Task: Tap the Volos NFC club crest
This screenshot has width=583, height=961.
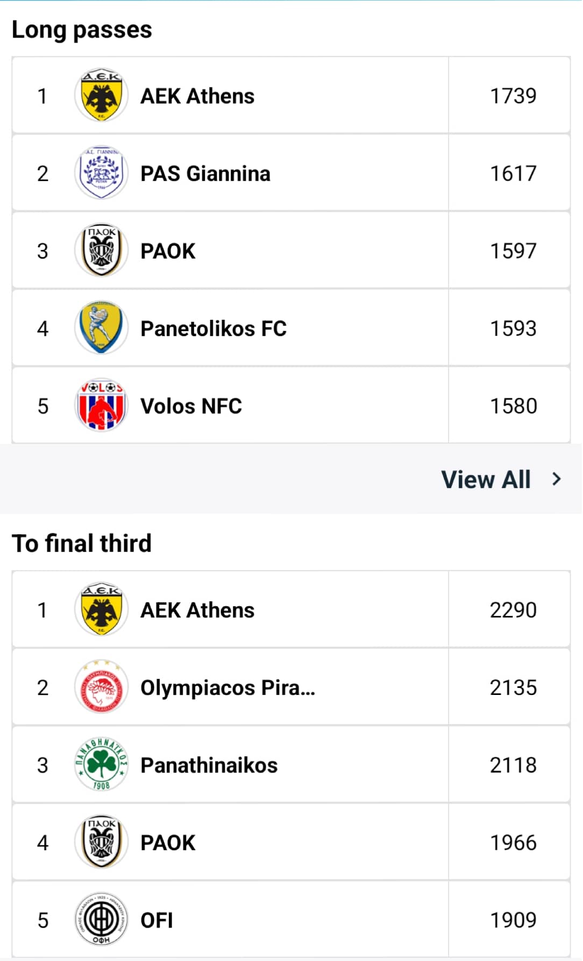Action: pyautogui.click(x=101, y=405)
